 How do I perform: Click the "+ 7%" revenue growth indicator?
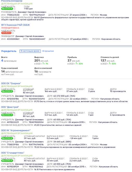point(45,64)
